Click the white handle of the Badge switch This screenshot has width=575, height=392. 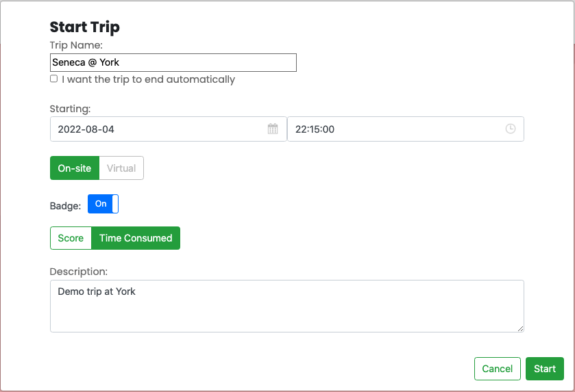click(115, 204)
